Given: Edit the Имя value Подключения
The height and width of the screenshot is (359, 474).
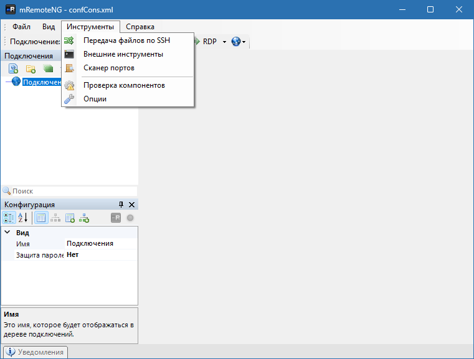Looking at the screenshot, I should 101,243.
